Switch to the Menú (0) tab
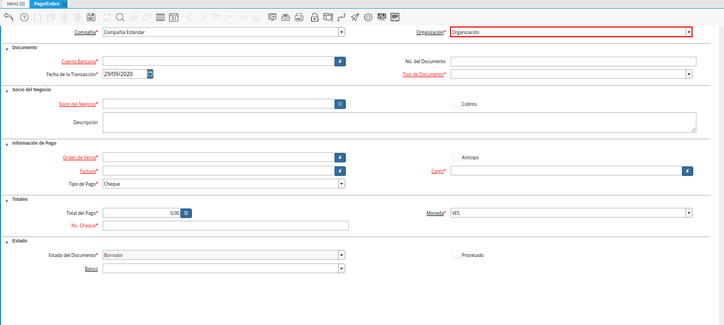724x325 pixels. tap(16, 4)
